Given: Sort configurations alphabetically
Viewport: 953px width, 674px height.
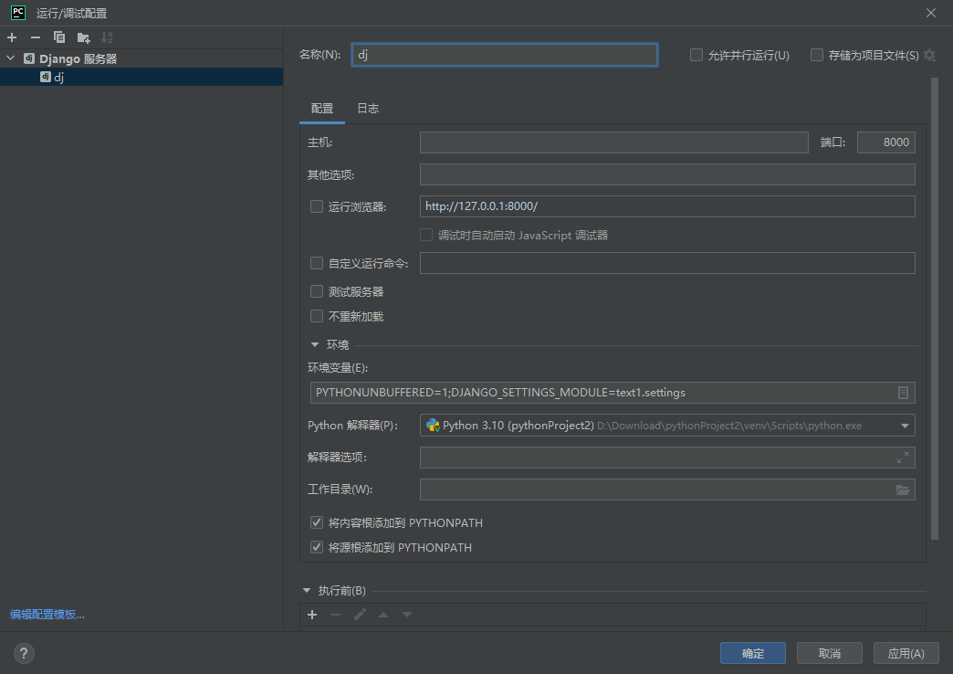Looking at the screenshot, I should [107, 37].
